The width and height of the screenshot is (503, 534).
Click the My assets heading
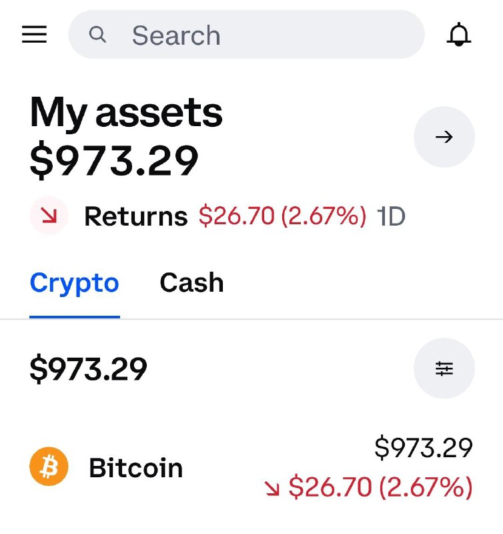click(x=126, y=112)
